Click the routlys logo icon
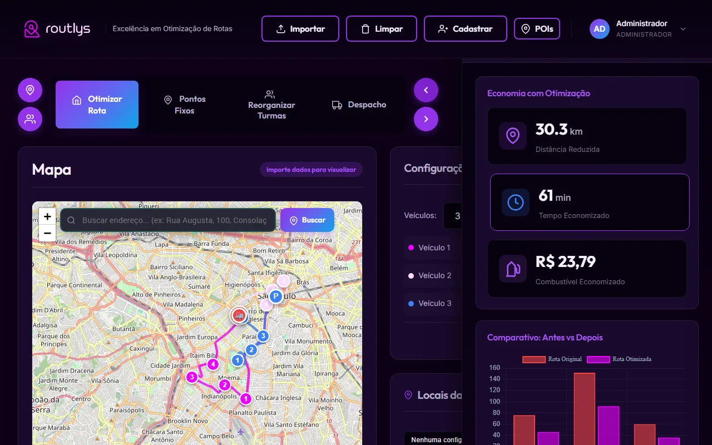712x445 pixels. [x=32, y=29]
